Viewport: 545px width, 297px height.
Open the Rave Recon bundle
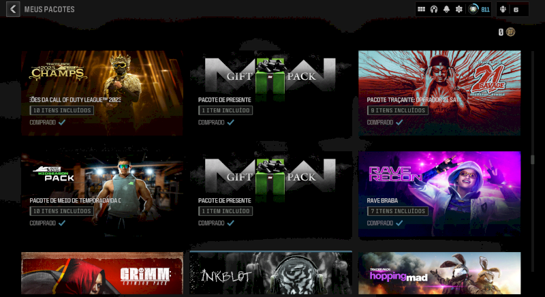439,194
